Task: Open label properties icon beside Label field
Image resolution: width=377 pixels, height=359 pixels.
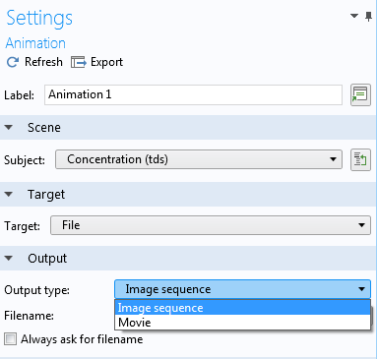Action: 360,94
